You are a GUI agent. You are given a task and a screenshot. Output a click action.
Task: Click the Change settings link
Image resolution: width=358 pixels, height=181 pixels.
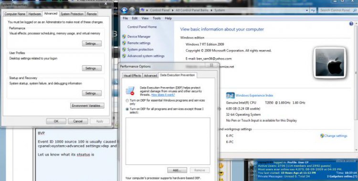click(336, 136)
